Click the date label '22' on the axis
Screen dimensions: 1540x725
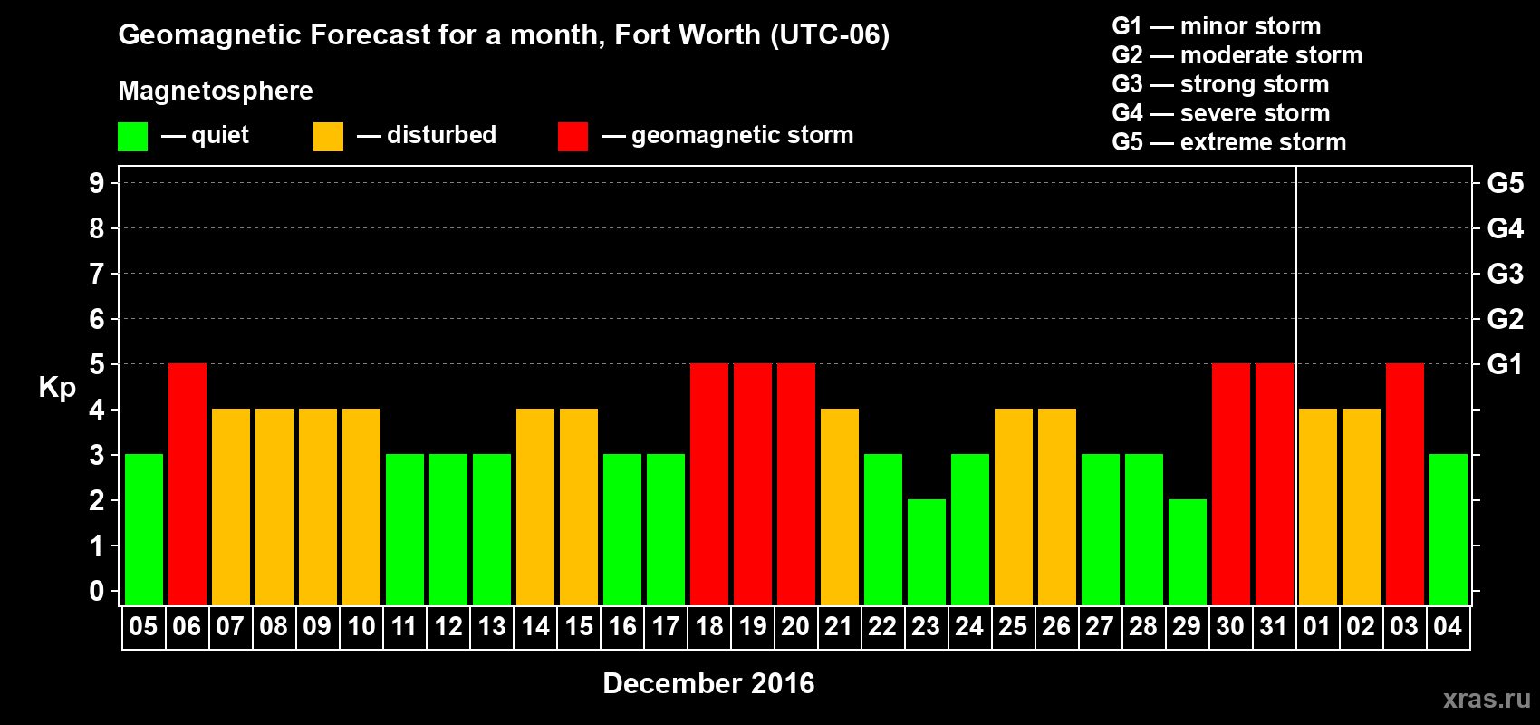pyautogui.click(x=882, y=627)
